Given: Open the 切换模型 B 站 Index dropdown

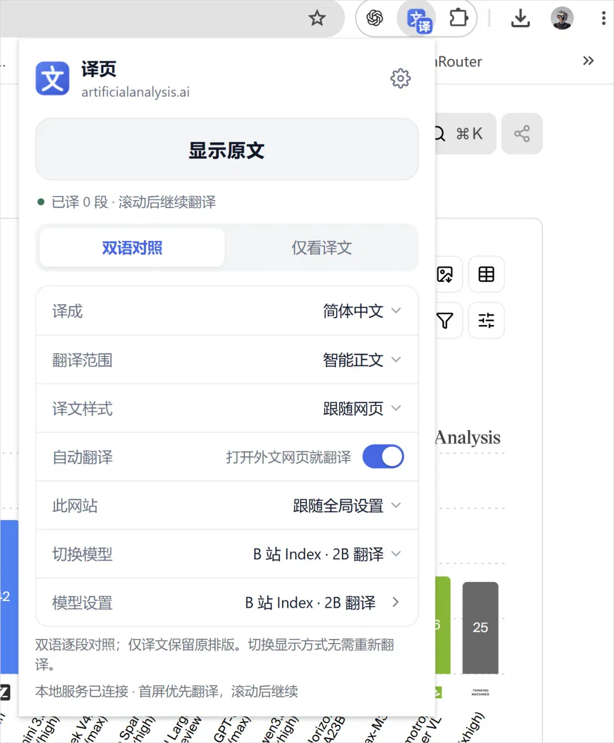Looking at the screenshot, I should (227, 554).
